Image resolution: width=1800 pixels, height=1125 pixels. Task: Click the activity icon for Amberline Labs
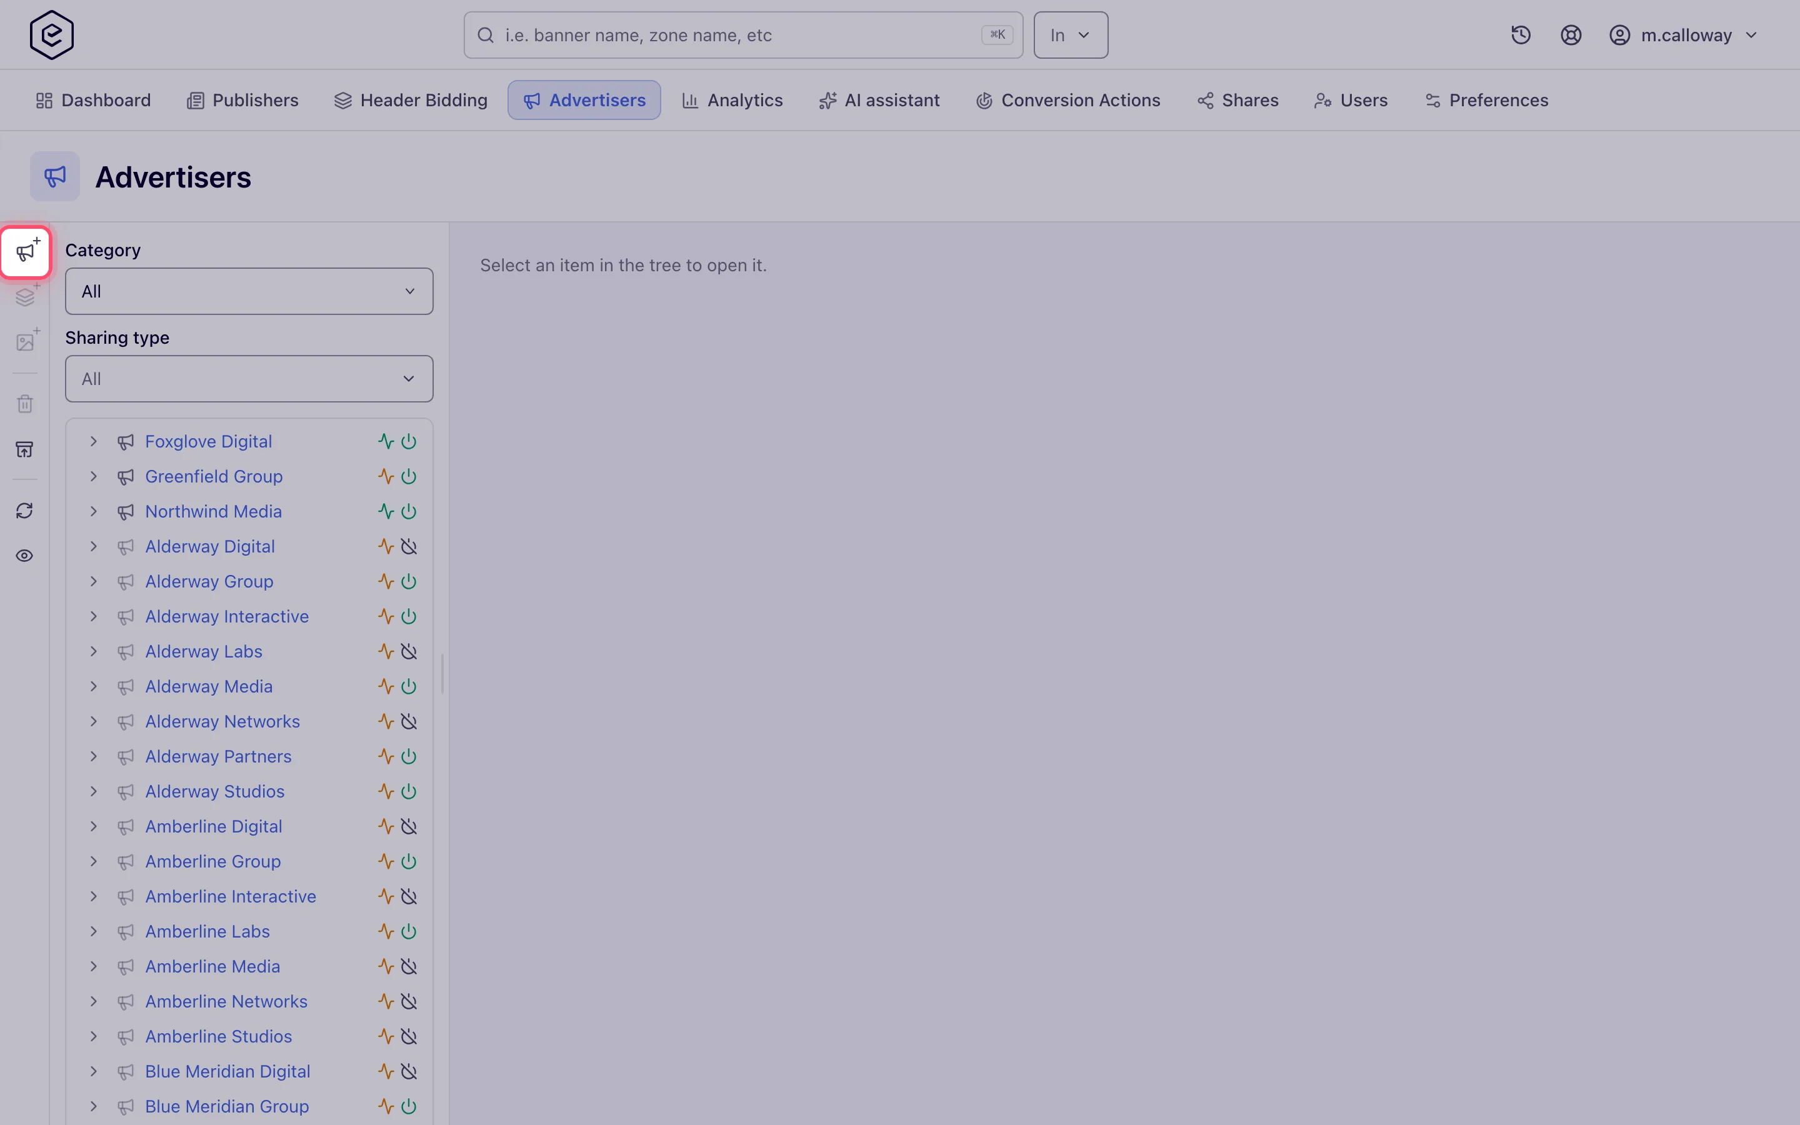[385, 931]
